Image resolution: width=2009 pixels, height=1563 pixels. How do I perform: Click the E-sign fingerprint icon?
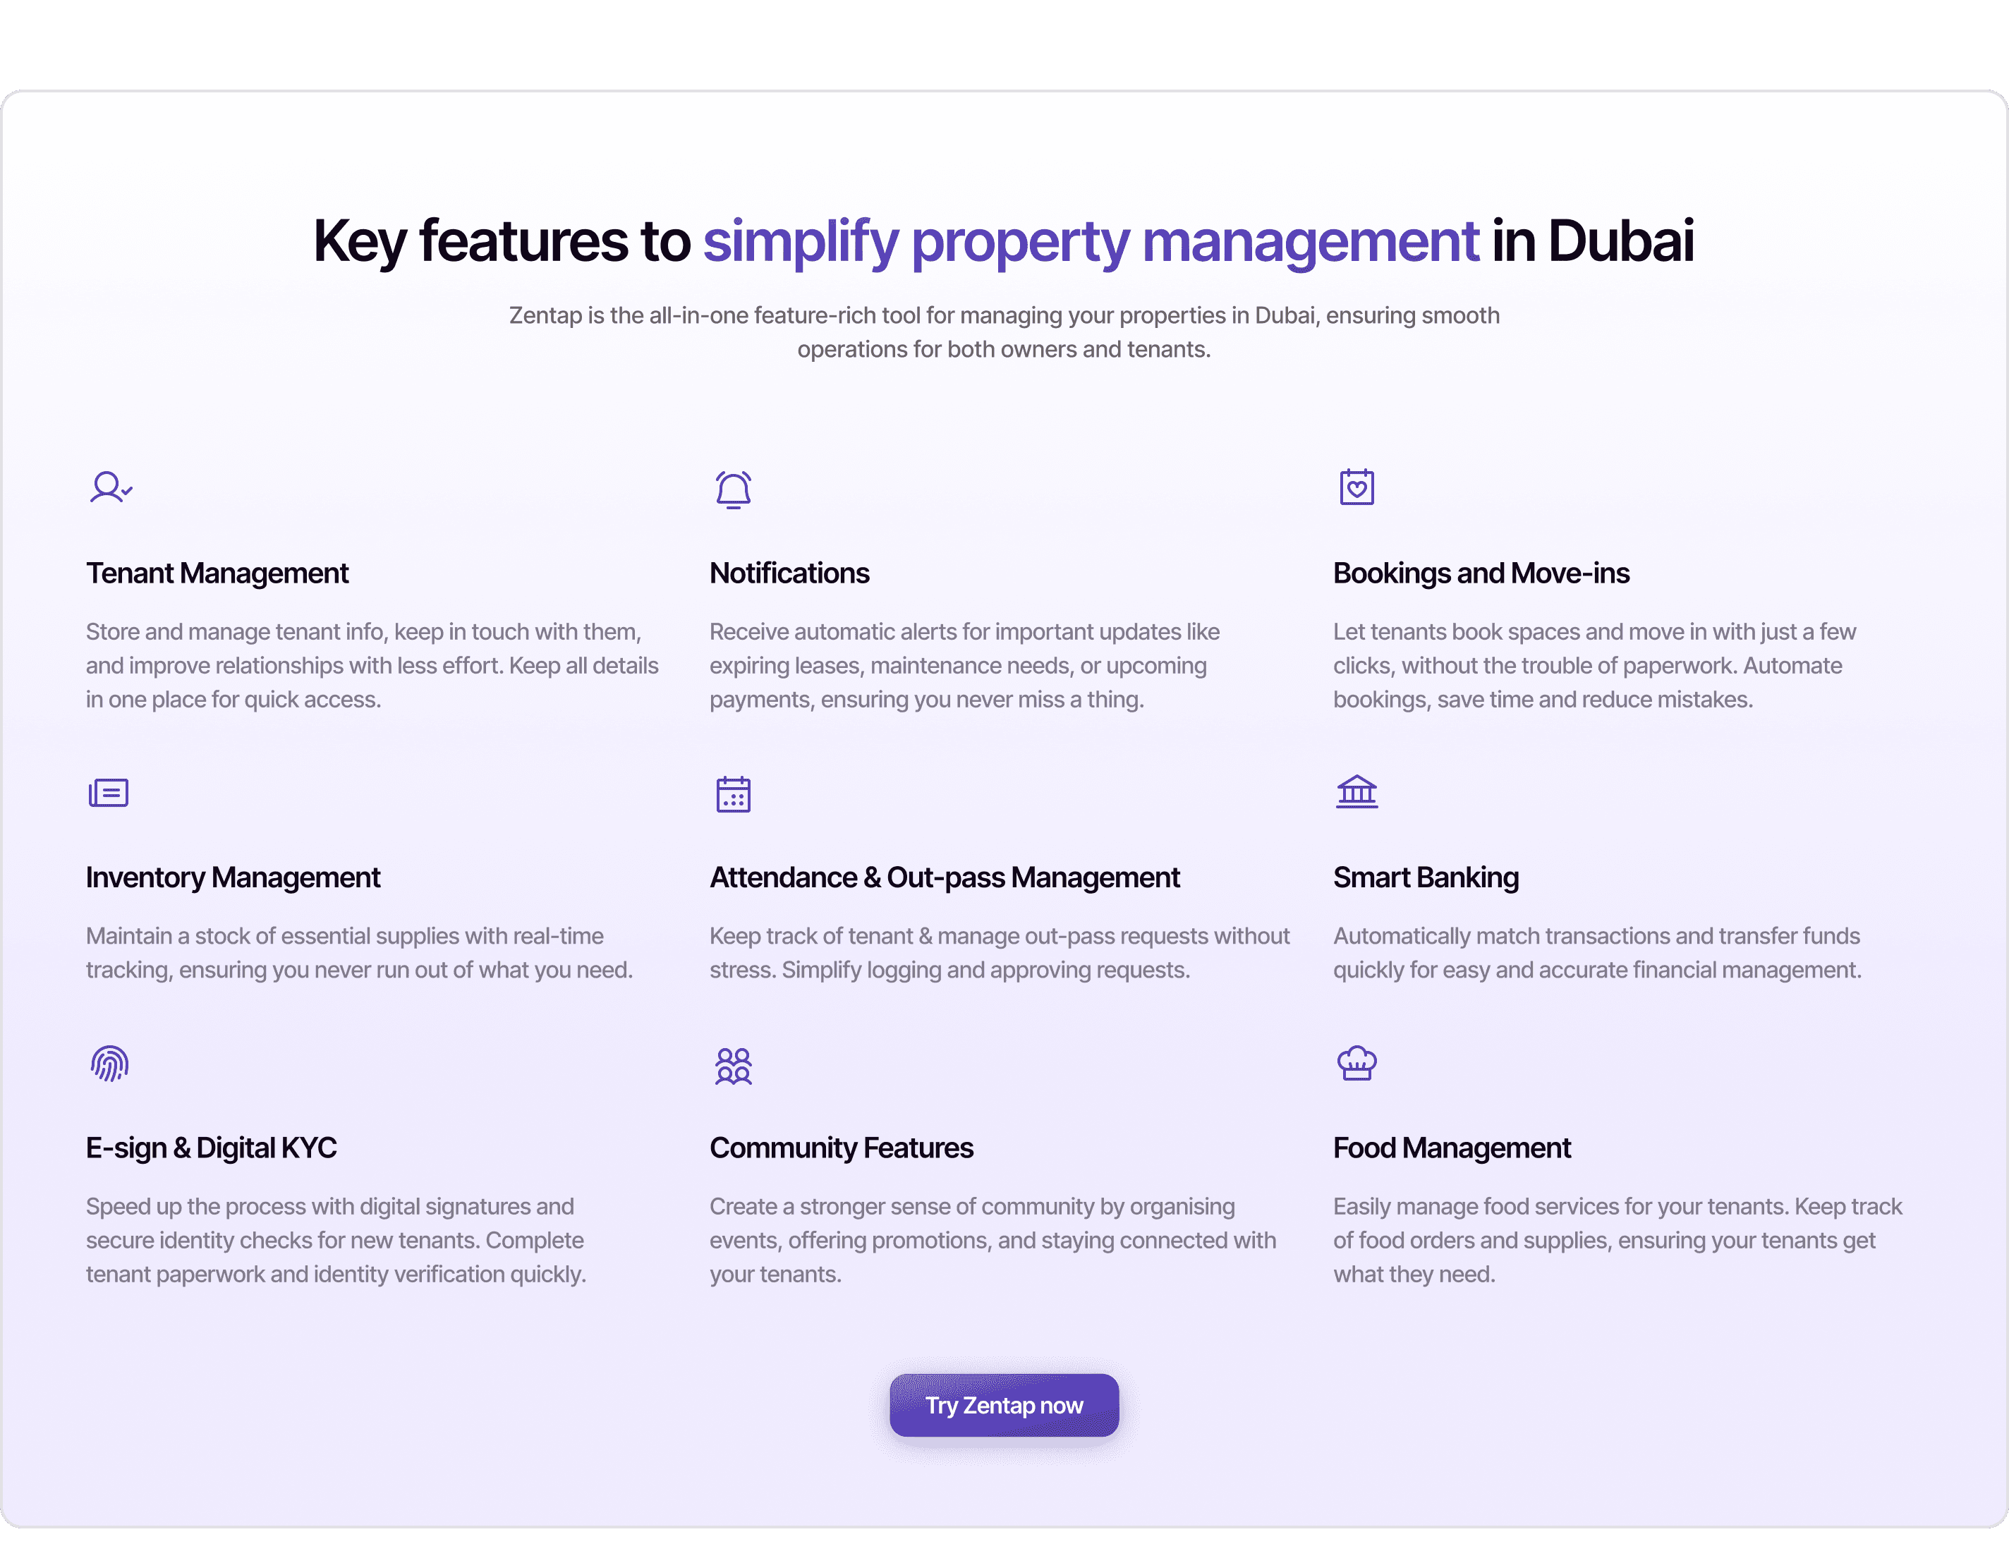pos(109,1064)
